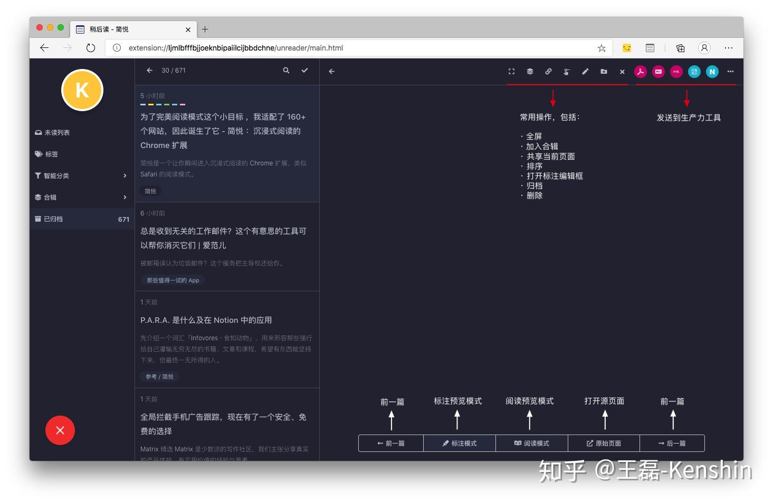Click the checkmark icon in article list header
Viewport: 773px width, 503px height.
304,71
